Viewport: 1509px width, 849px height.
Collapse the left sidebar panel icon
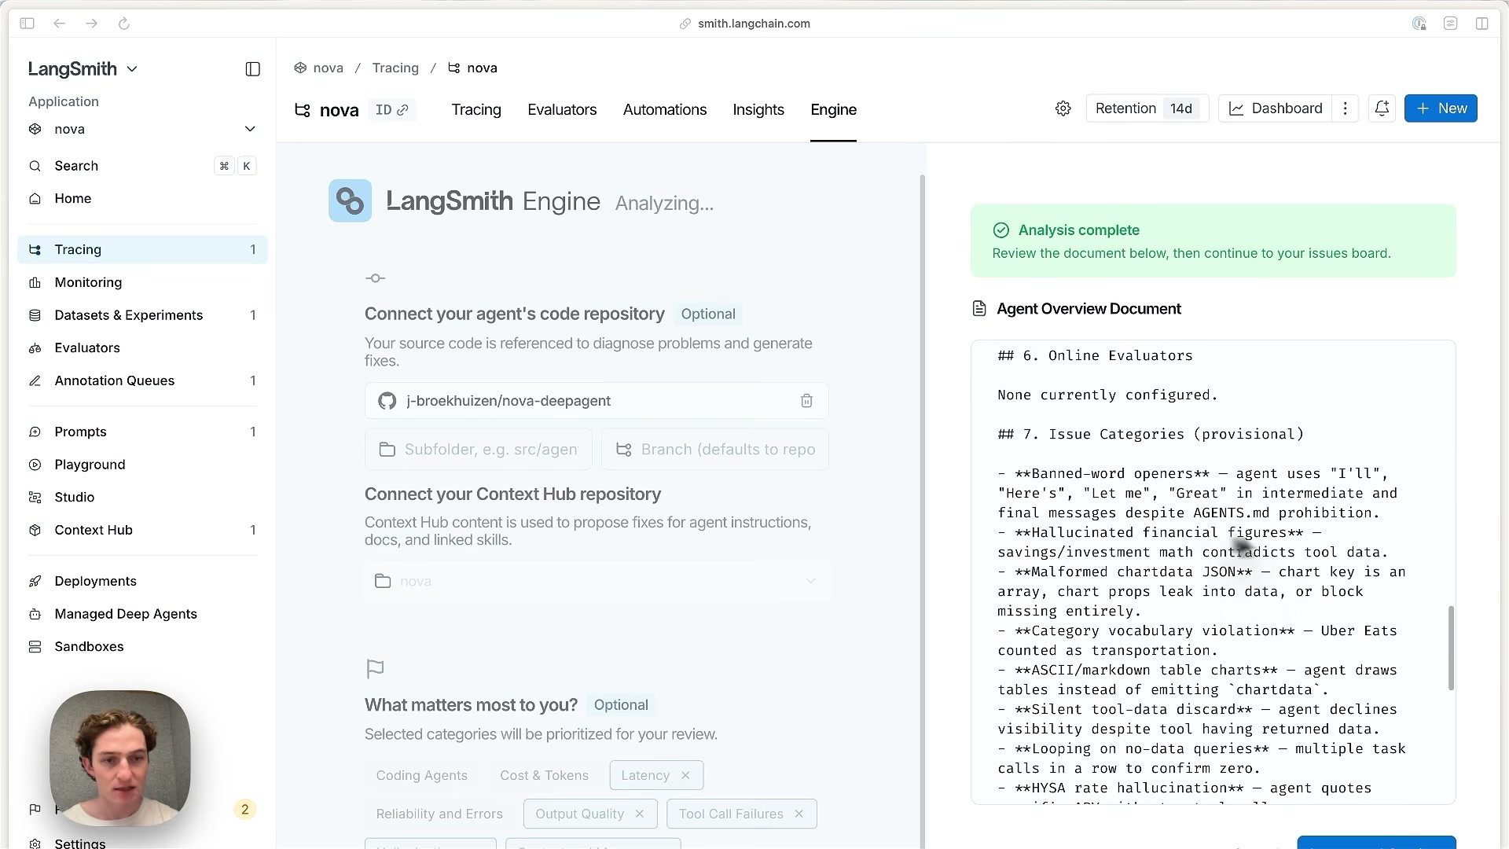(x=252, y=69)
